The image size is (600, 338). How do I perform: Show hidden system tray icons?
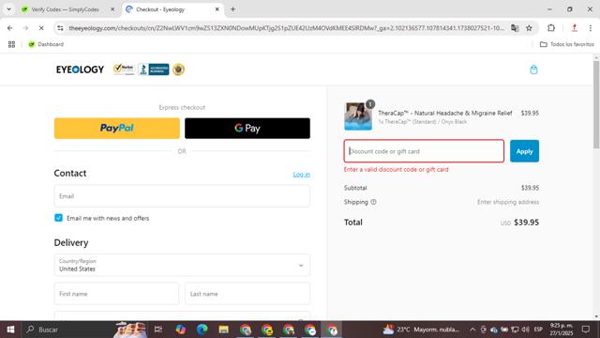tap(472, 330)
